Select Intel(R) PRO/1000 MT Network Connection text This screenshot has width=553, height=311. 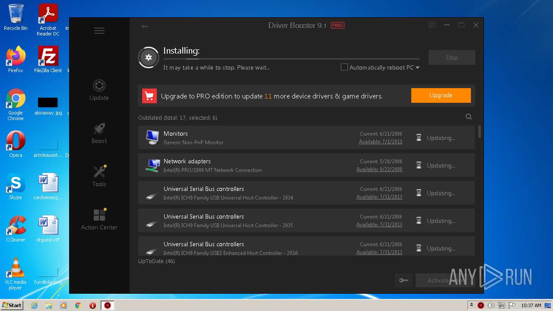click(213, 170)
